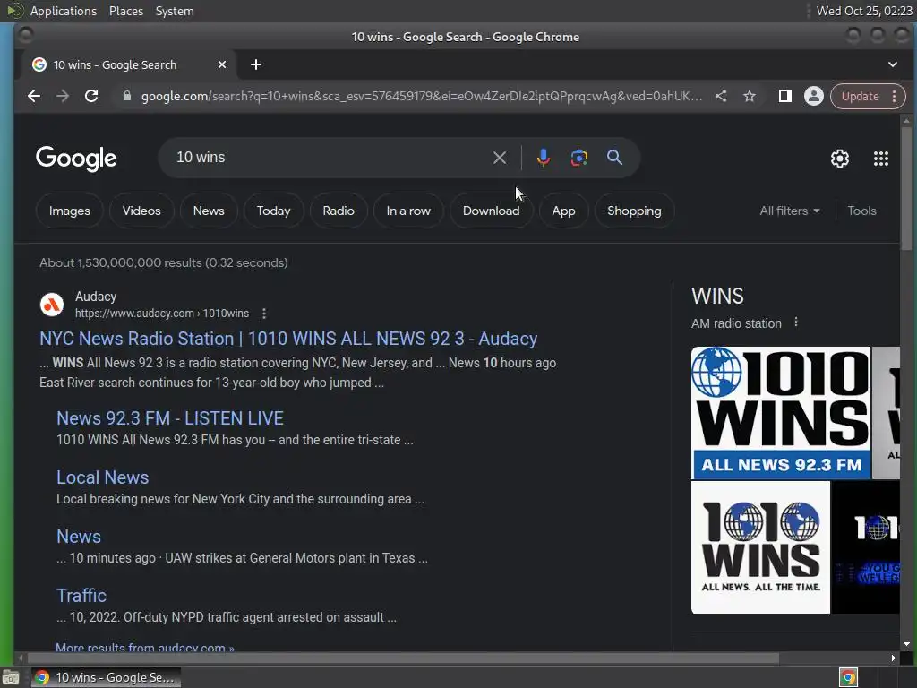Bookmark this page with the star icon
This screenshot has height=688, width=917.
pos(750,96)
